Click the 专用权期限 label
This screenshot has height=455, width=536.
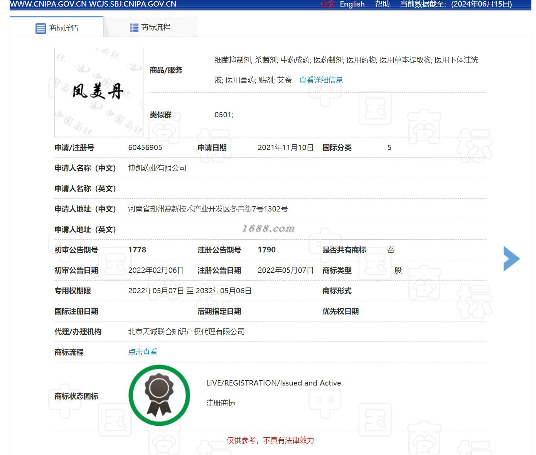(x=73, y=291)
